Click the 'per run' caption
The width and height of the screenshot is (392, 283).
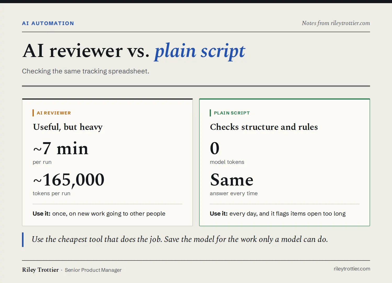[x=42, y=162]
